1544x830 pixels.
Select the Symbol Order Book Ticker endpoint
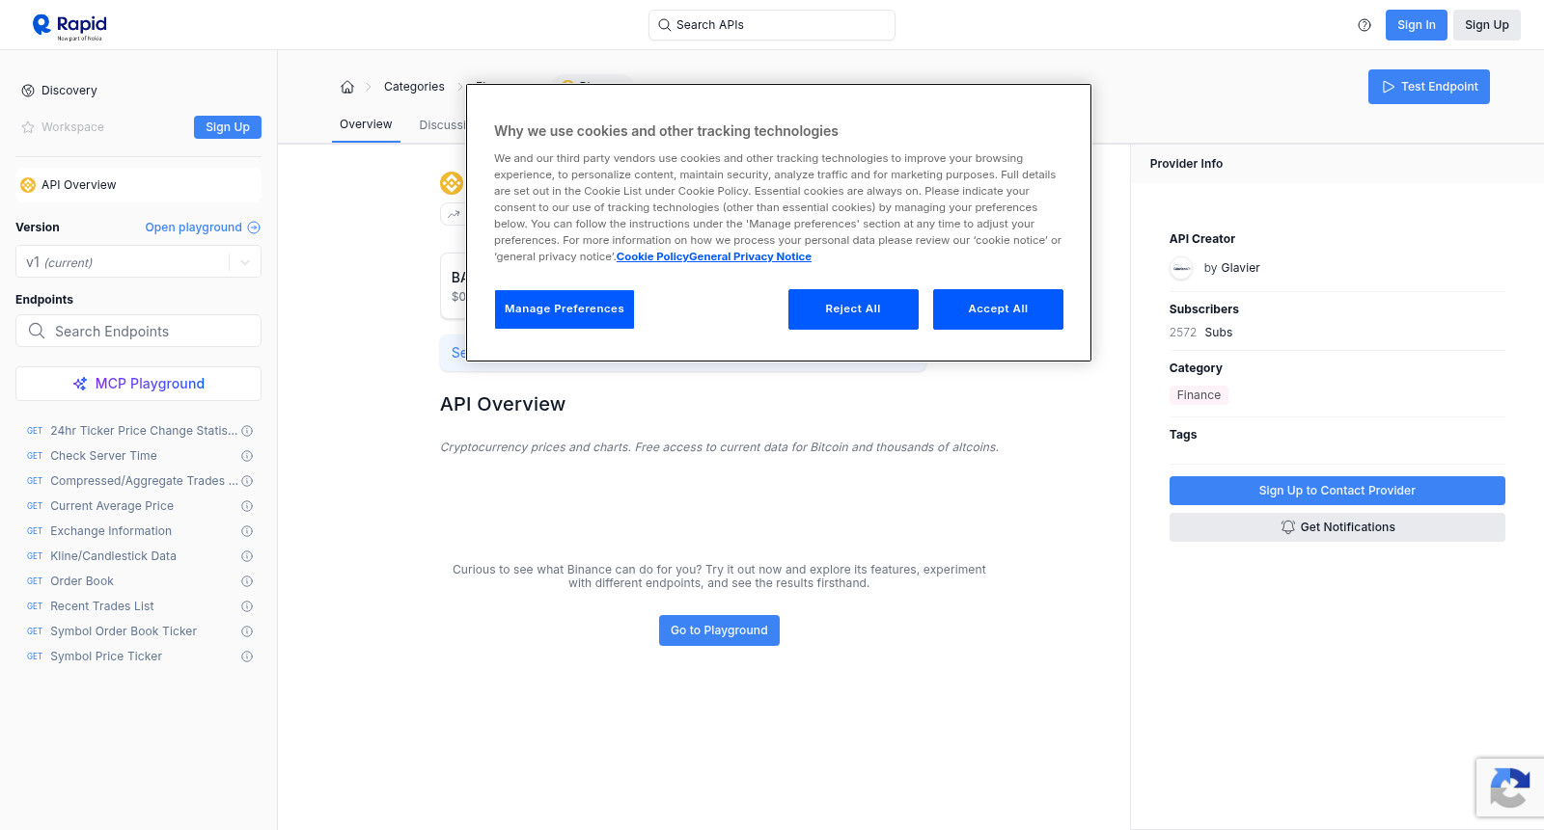coord(124,631)
